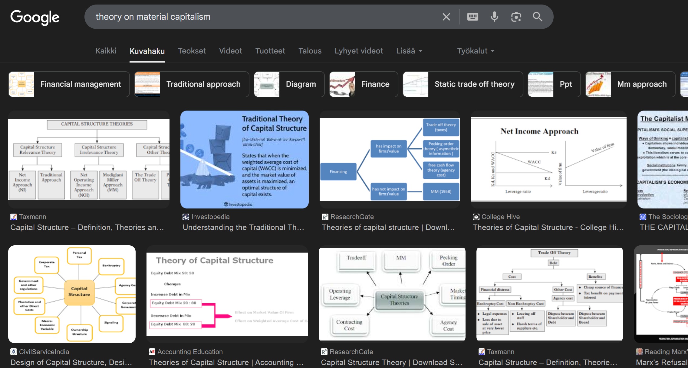Click The Sociology favicon

click(643, 217)
